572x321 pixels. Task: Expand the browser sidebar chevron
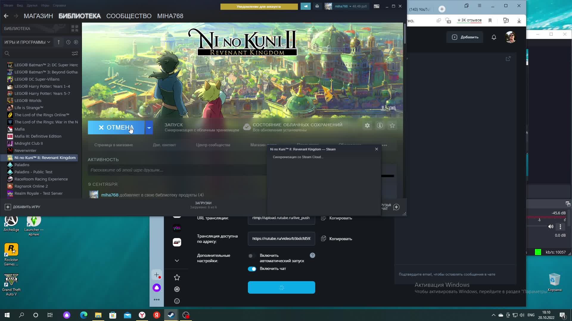pyautogui.click(x=177, y=261)
